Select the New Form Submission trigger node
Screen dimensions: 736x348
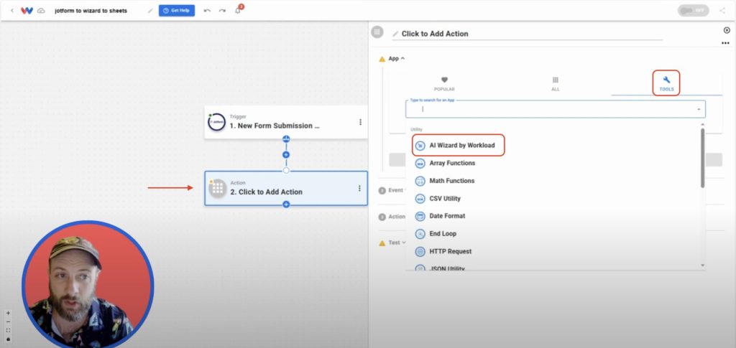point(286,122)
